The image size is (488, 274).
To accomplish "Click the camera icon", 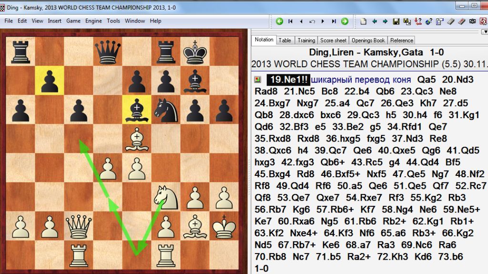I will (x=472, y=21).
